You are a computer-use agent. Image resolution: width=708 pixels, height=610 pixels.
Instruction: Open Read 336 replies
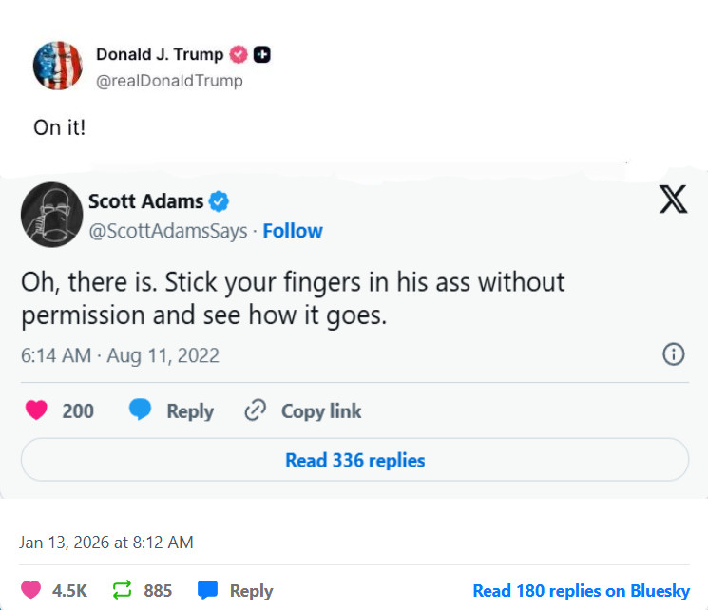(x=354, y=460)
